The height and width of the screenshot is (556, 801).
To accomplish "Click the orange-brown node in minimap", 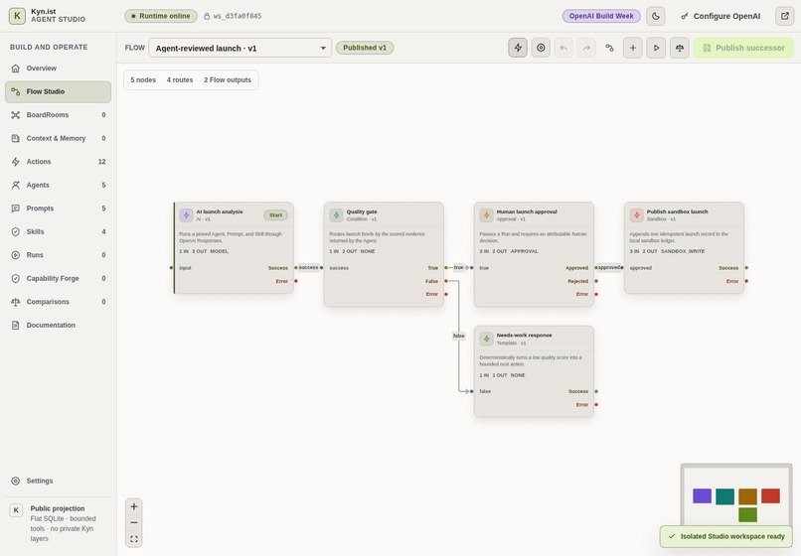I will pyautogui.click(x=748, y=496).
